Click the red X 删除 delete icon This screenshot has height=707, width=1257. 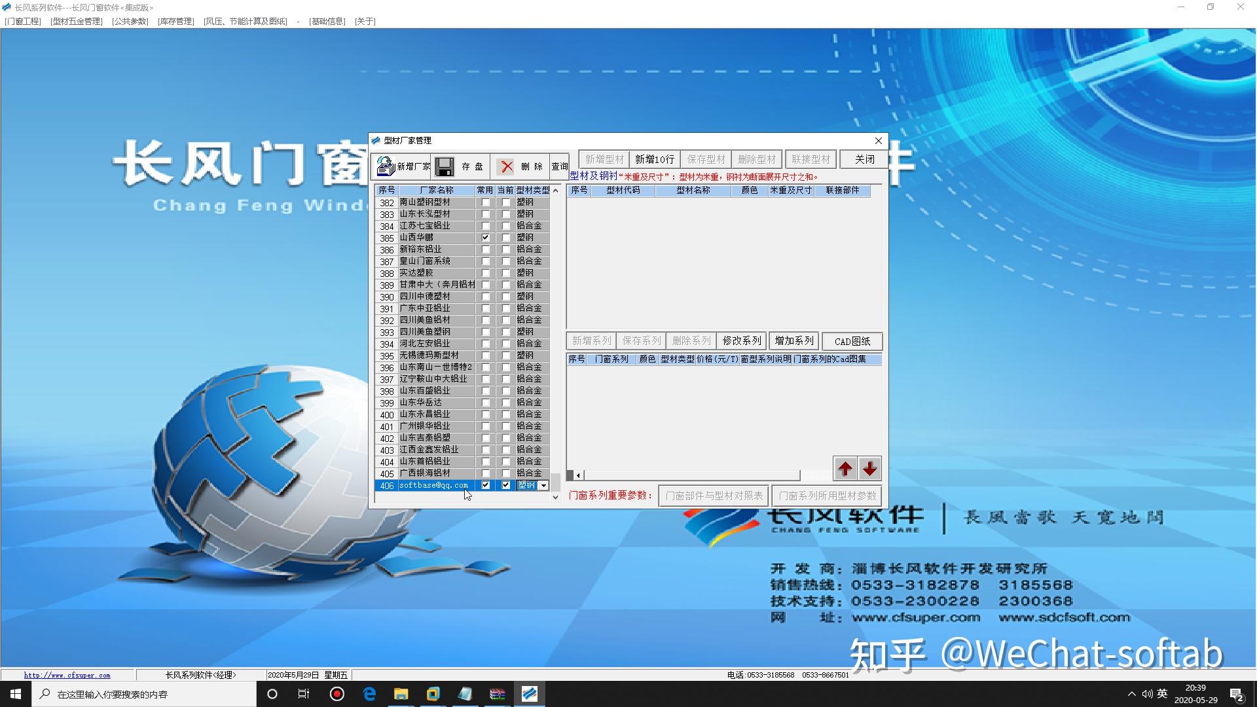tap(507, 166)
